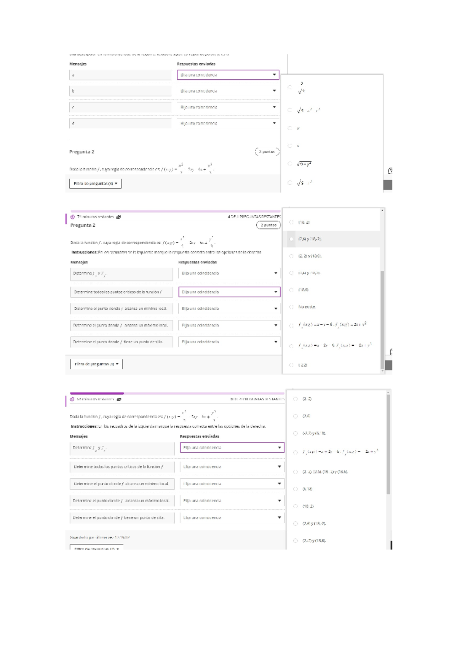Viewport: 457px width, 647px height.
Task: Select the √(9−y²) answer option
Action: click(290, 164)
